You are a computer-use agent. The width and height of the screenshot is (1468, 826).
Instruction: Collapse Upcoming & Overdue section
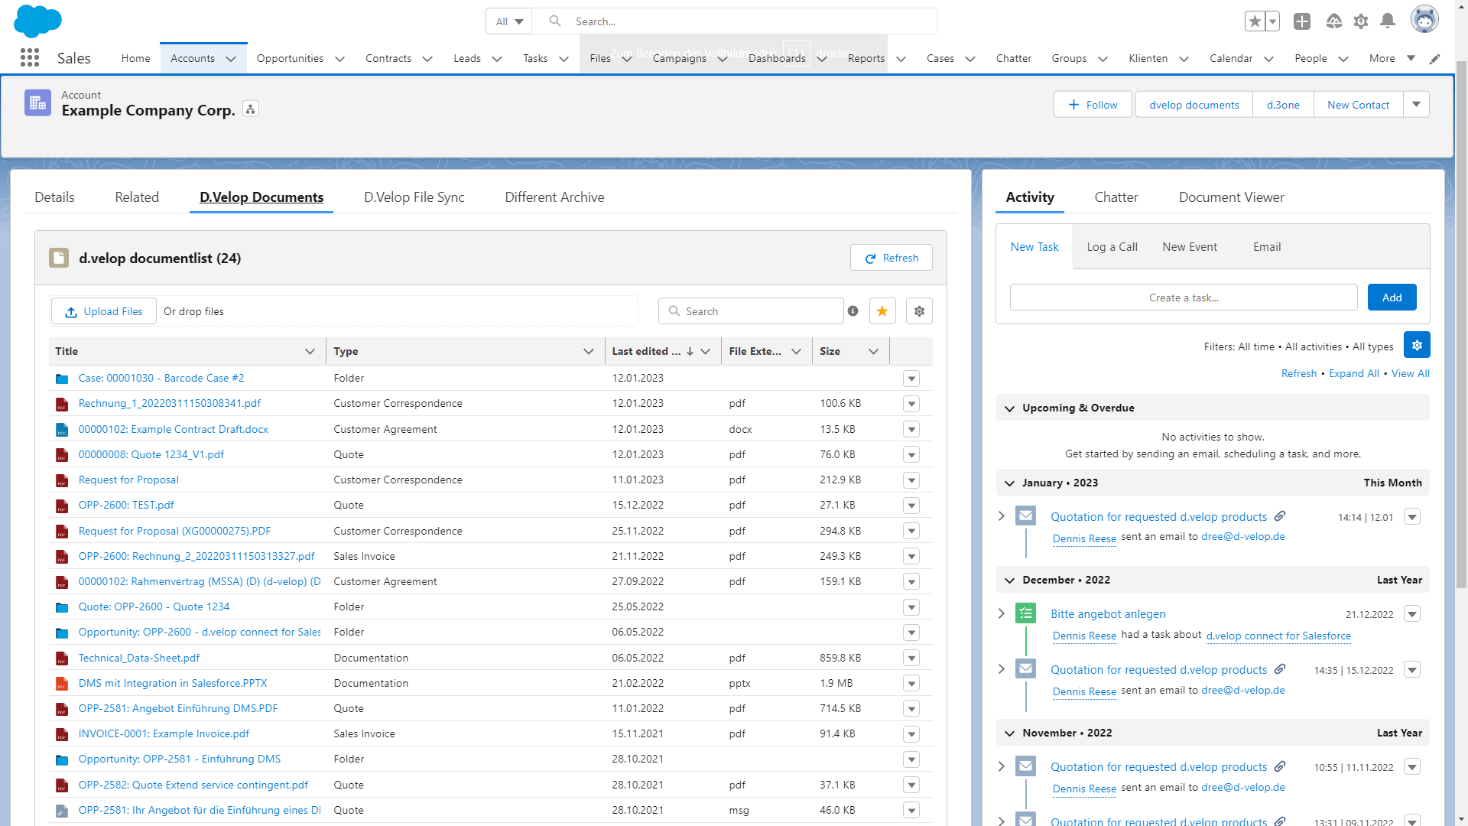click(1009, 408)
